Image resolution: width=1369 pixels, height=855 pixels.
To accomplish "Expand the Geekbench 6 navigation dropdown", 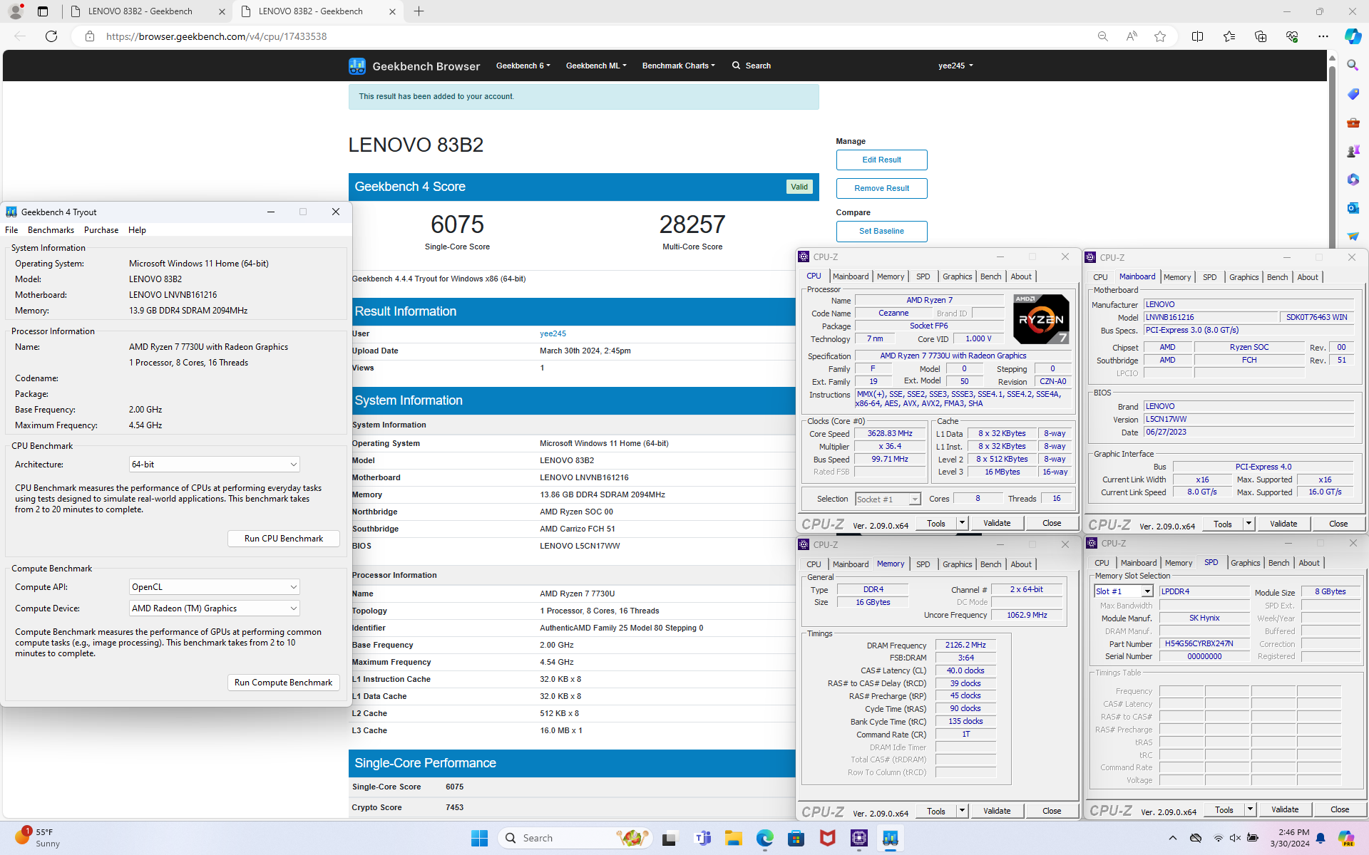I will click(523, 66).
